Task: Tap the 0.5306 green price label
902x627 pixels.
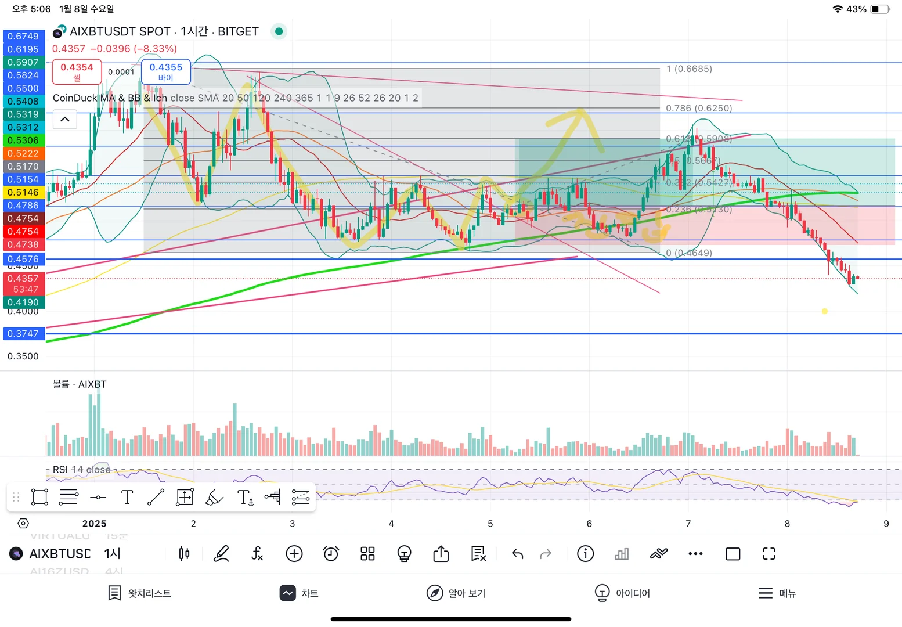Action: (x=24, y=140)
